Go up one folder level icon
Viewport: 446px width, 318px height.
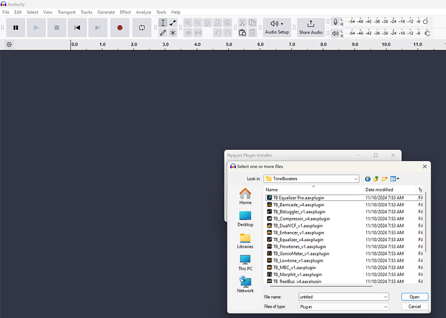(x=376, y=179)
